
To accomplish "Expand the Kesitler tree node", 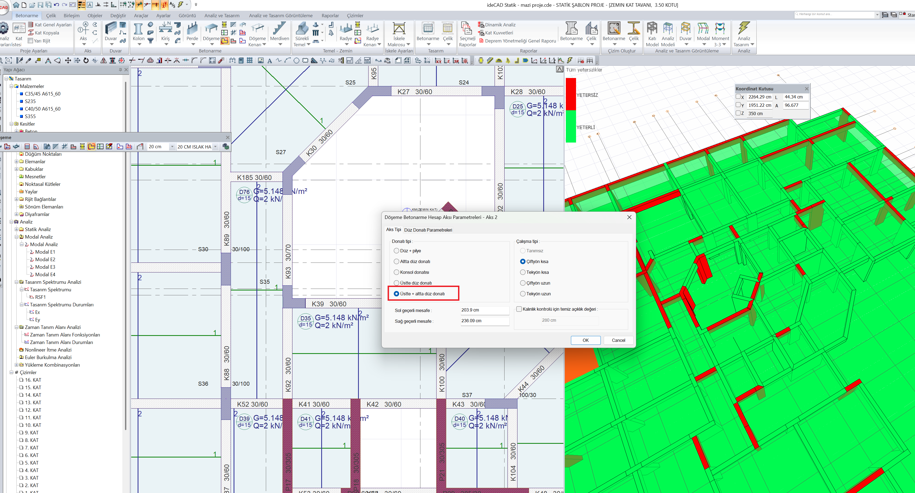I will [11, 124].
